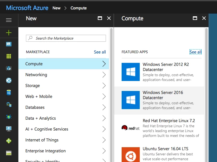217x162 pixels.
Task: Open Internet of Things category
Action: pyautogui.click(x=64, y=140)
